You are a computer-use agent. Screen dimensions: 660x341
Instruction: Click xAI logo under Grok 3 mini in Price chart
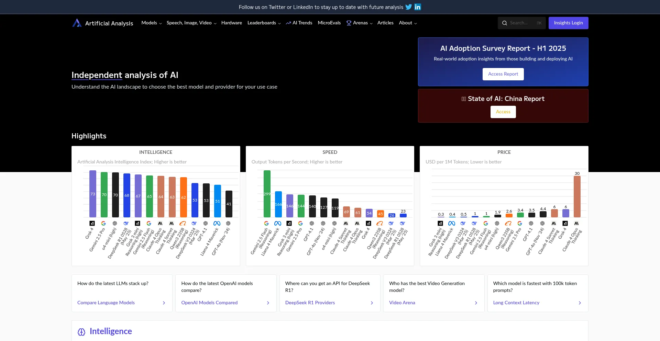[x=440, y=223]
